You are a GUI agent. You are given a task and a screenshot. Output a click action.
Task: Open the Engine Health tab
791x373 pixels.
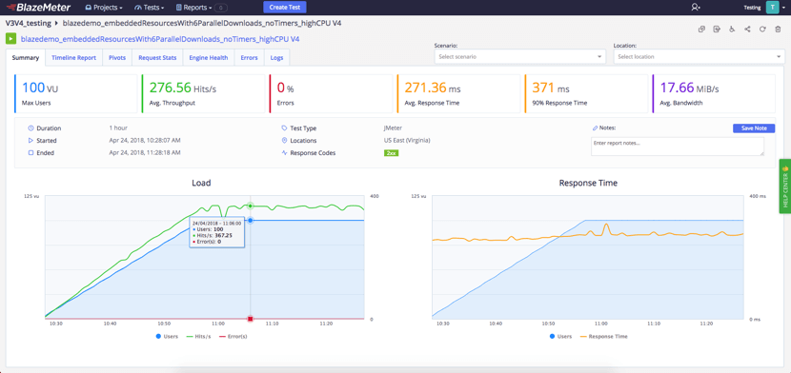(x=209, y=58)
